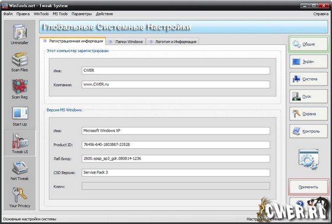332x224 pixels.
Task: Open the Uninstaller tool in sidebar
Action: (20, 34)
